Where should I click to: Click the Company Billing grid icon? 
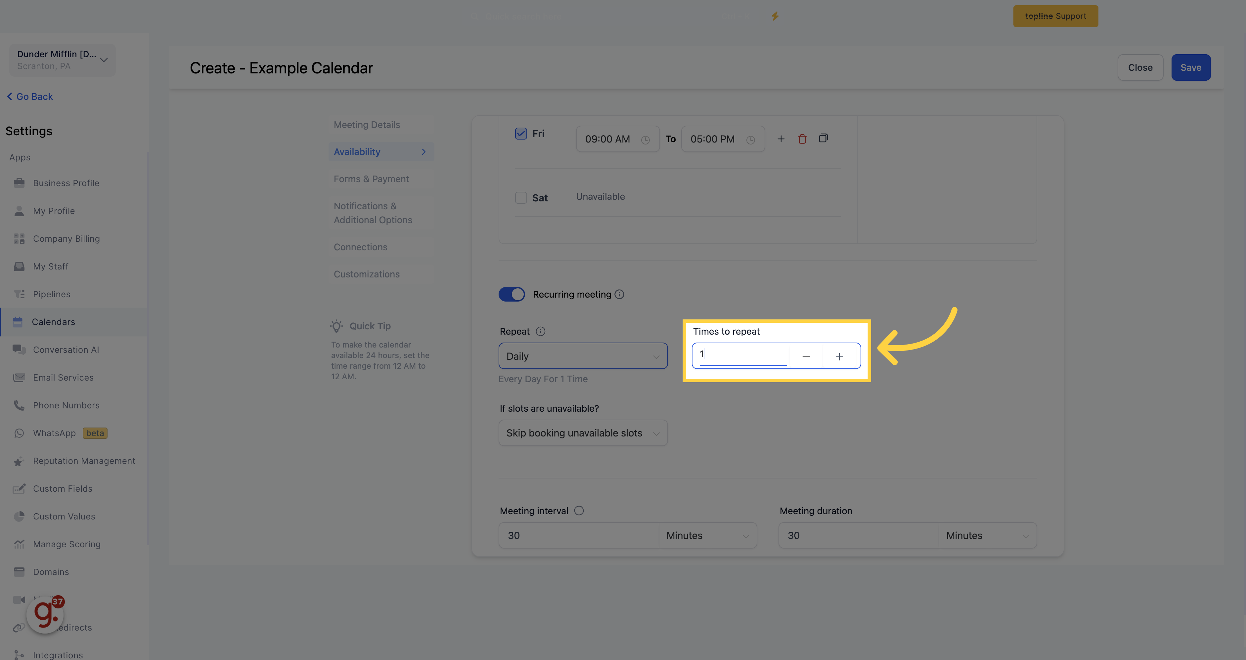coord(19,238)
